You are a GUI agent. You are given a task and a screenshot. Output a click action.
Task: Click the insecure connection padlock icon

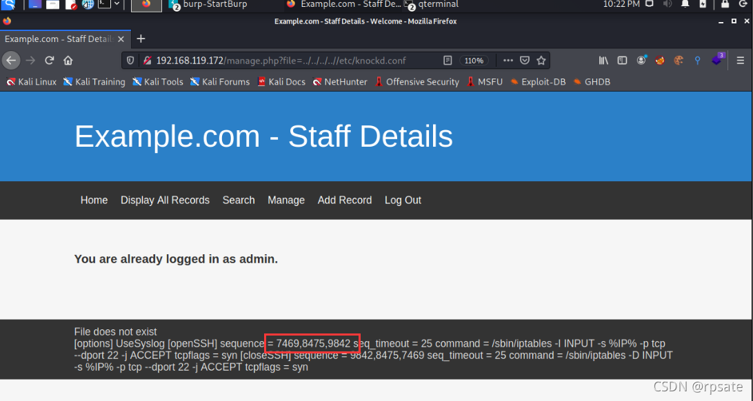pyautogui.click(x=148, y=61)
